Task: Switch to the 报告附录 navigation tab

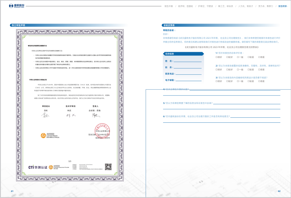Action: click(x=282, y=6)
